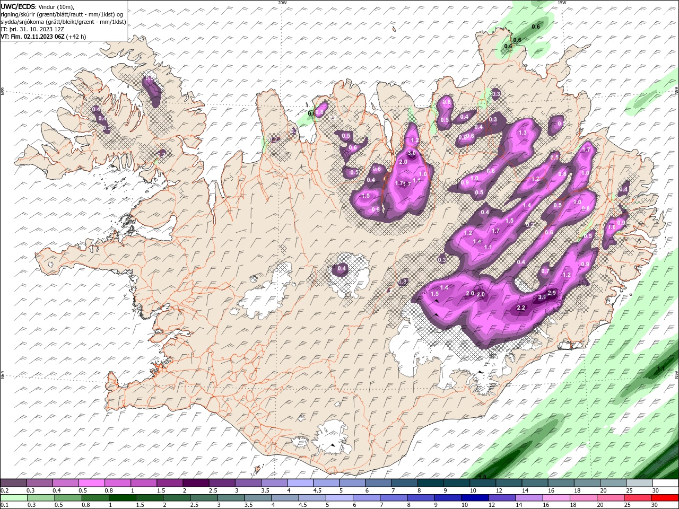Click the upper legend swatch labeled 0.8
This screenshot has width=679, height=509.
click(x=117, y=483)
